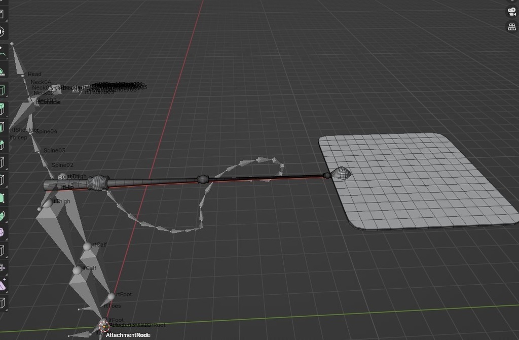The image size is (519, 340).
Task: Select the Head bone label in the viewport
Action: click(34, 74)
